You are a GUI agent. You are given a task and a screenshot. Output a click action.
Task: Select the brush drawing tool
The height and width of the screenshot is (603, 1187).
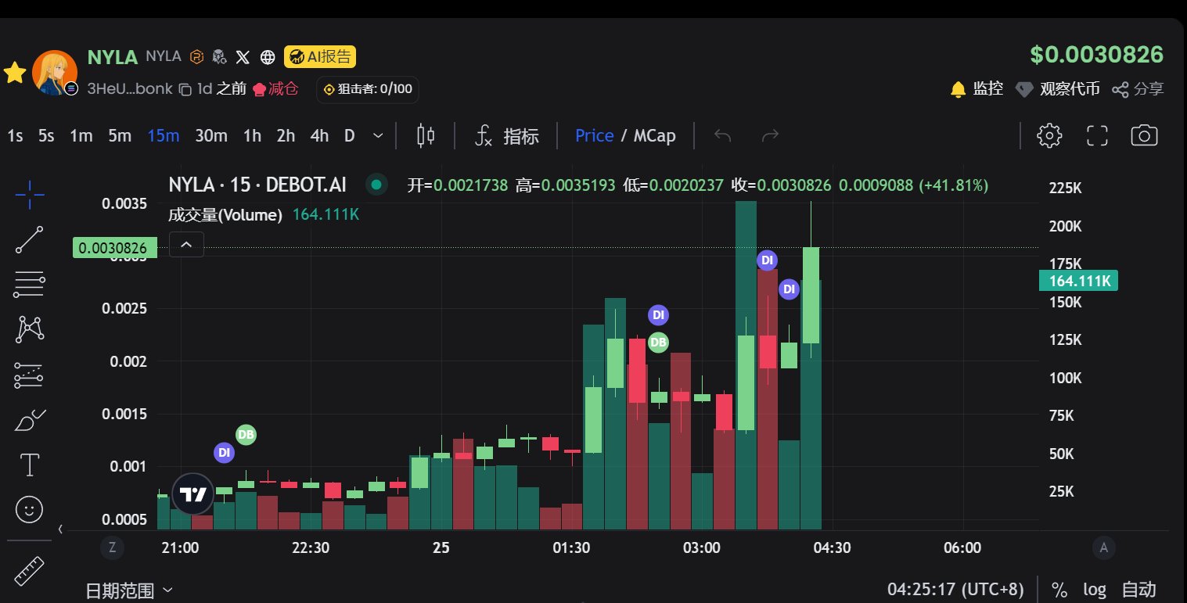[29, 420]
